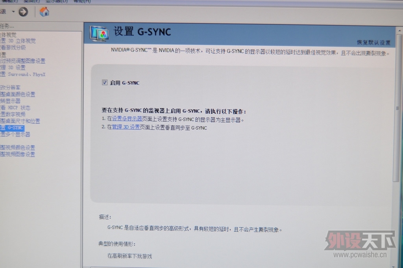Click the forward arrow navigation button
This screenshot has width=403, height=268.
click(x=23, y=12)
